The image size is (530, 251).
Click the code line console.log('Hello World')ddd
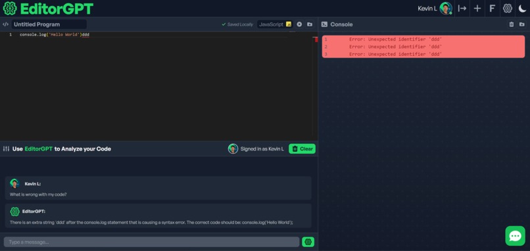(x=55, y=34)
